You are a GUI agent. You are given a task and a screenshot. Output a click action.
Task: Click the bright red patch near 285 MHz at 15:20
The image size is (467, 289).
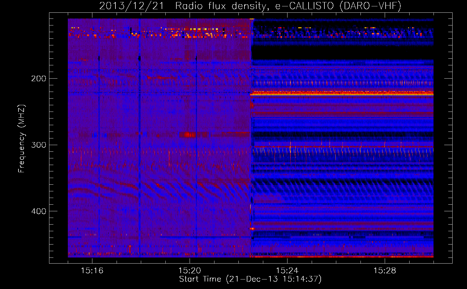click(x=188, y=134)
